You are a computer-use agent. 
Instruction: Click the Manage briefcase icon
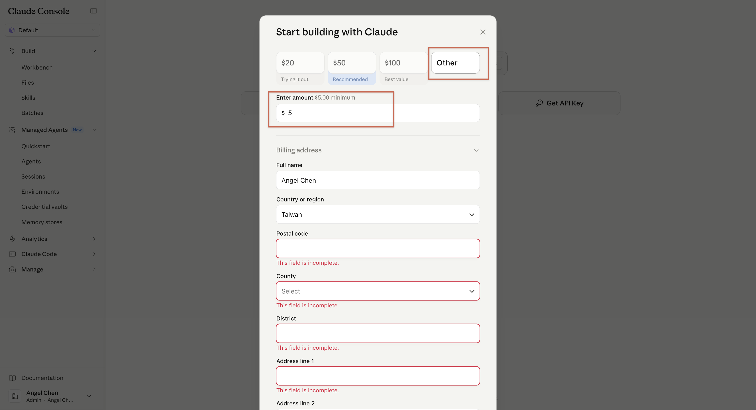12,269
